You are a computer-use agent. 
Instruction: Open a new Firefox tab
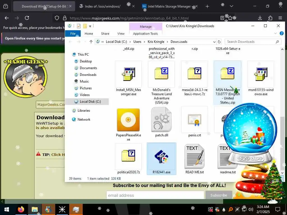click(207, 6)
